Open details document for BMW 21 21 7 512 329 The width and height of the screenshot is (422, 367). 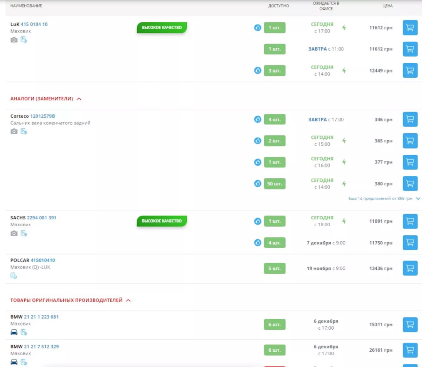click(x=24, y=362)
